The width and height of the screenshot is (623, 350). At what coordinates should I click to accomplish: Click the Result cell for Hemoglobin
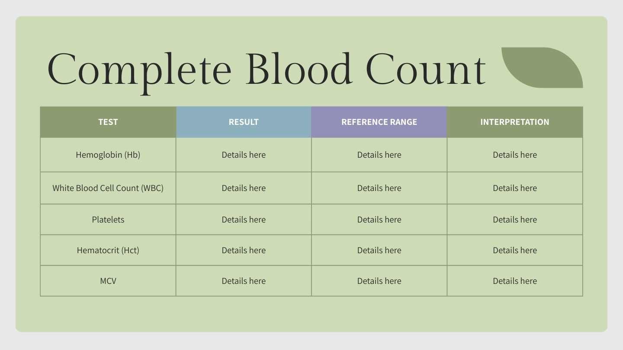[244, 155]
